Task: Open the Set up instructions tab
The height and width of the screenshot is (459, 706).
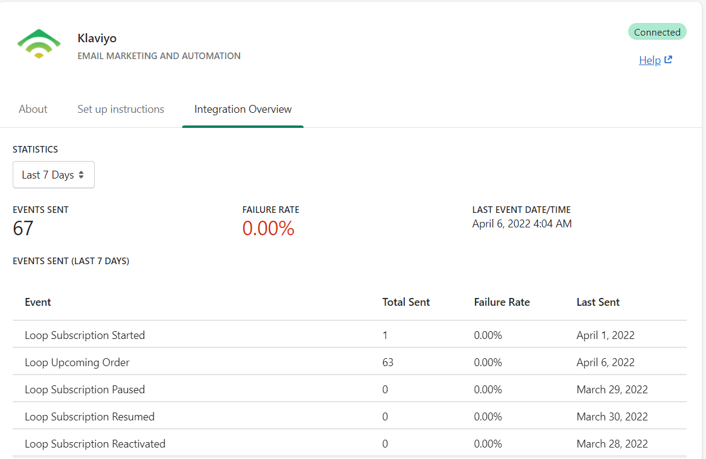Action: (x=121, y=109)
